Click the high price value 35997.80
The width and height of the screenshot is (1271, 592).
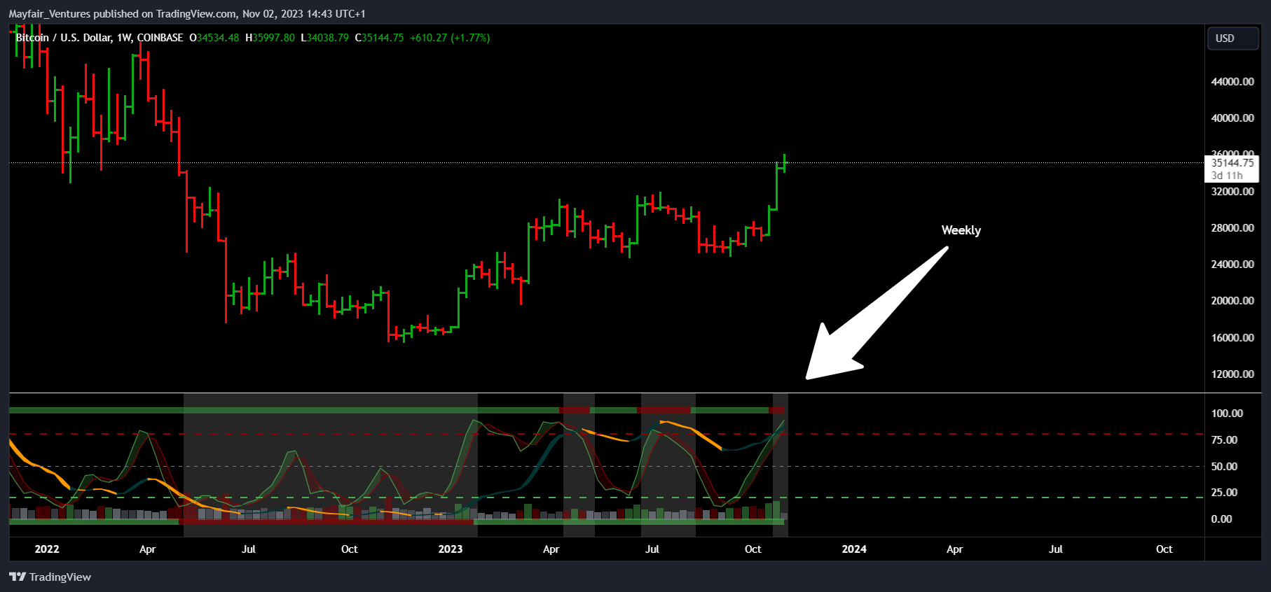[x=273, y=38]
